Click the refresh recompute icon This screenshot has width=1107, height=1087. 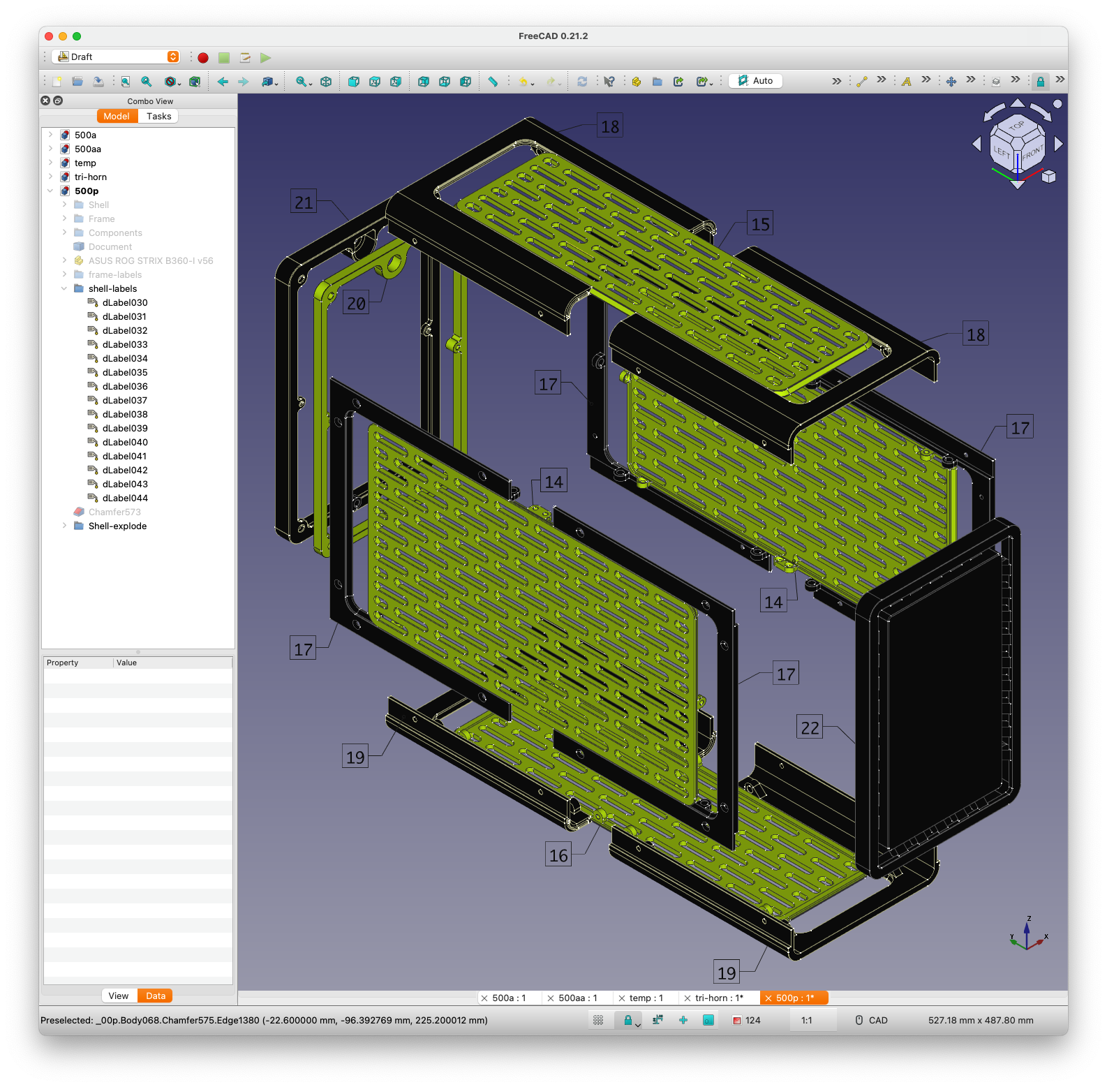[582, 82]
